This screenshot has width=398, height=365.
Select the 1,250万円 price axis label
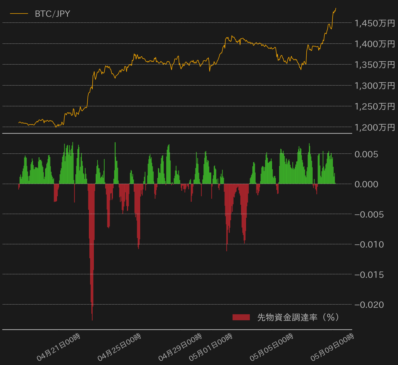tap(375, 106)
